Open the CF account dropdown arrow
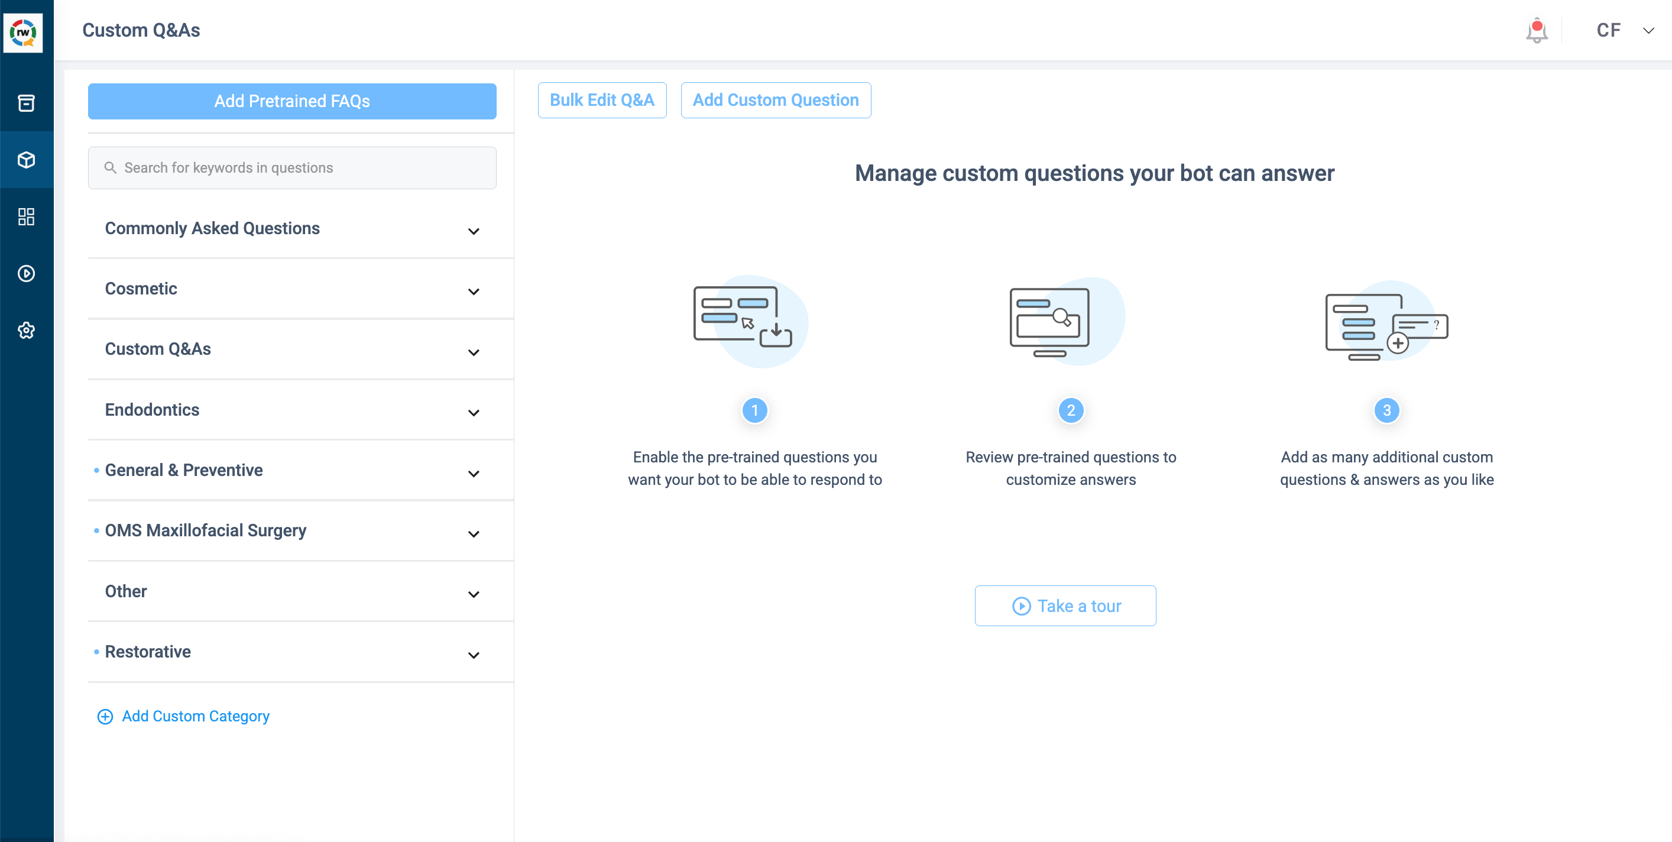 tap(1648, 31)
